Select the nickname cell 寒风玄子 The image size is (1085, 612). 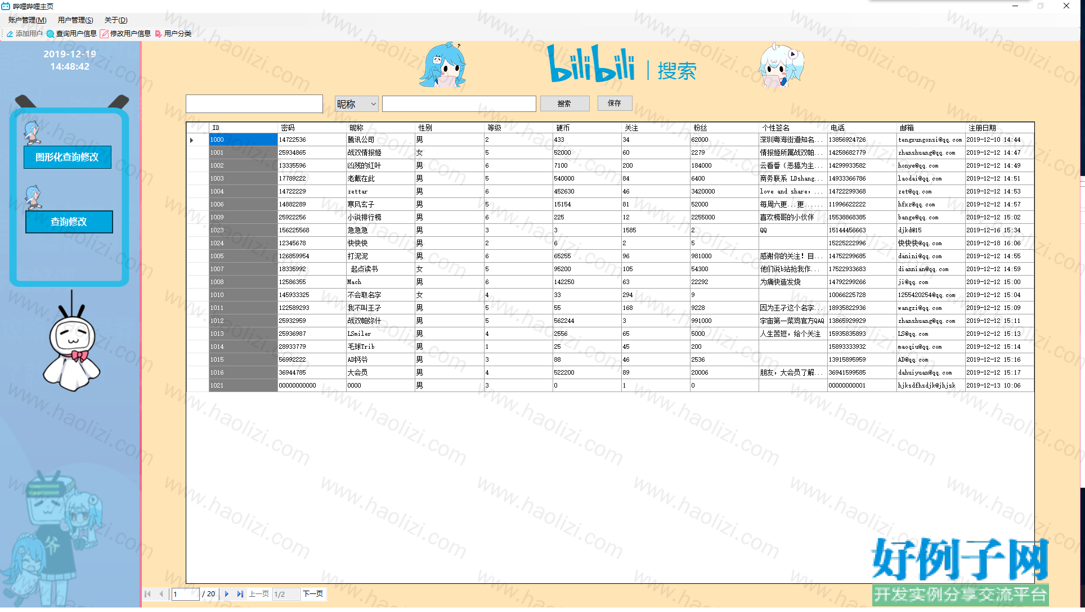tap(380, 205)
